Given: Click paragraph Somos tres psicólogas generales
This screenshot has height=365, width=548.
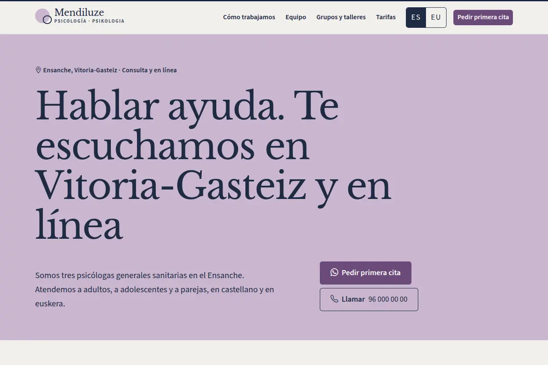Looking at the screenshot, I should pyautogui.click(x=155, y=289).
